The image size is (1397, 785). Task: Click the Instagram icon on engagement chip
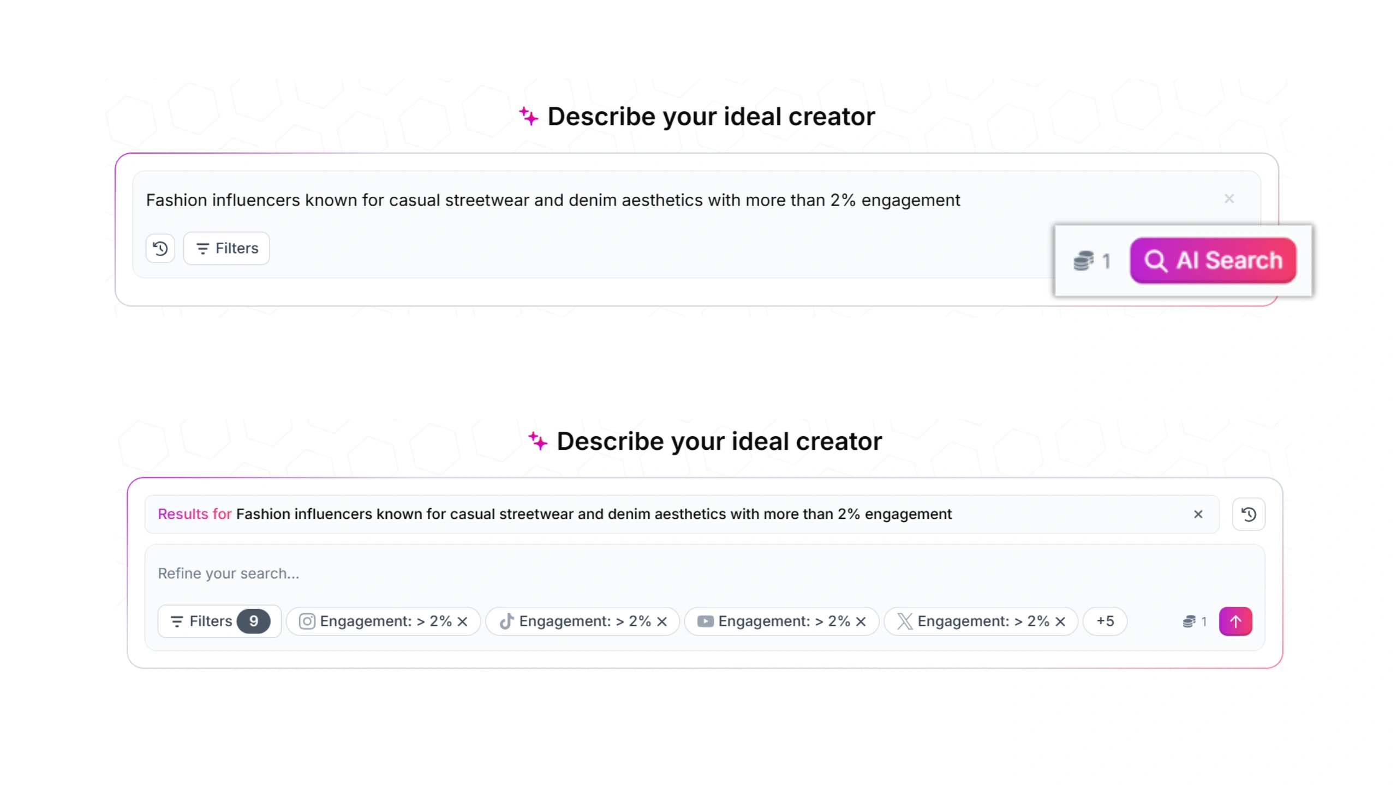(307, 621)
